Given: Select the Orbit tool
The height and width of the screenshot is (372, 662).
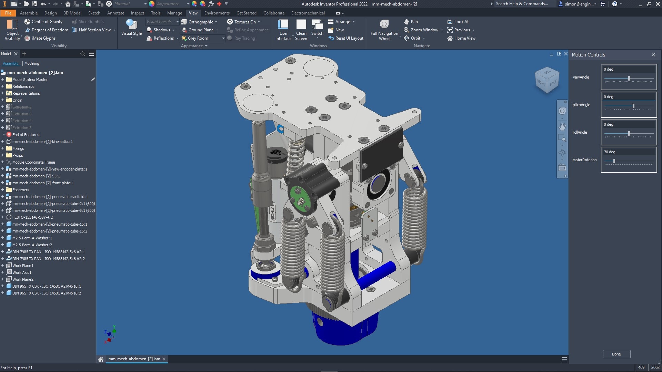Looking at the screenshot, I should click(412, 38).
